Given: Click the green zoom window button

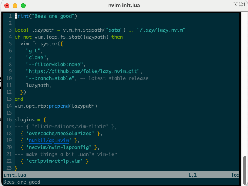Looking at the screenshot, I should click(x=23, y=6).
